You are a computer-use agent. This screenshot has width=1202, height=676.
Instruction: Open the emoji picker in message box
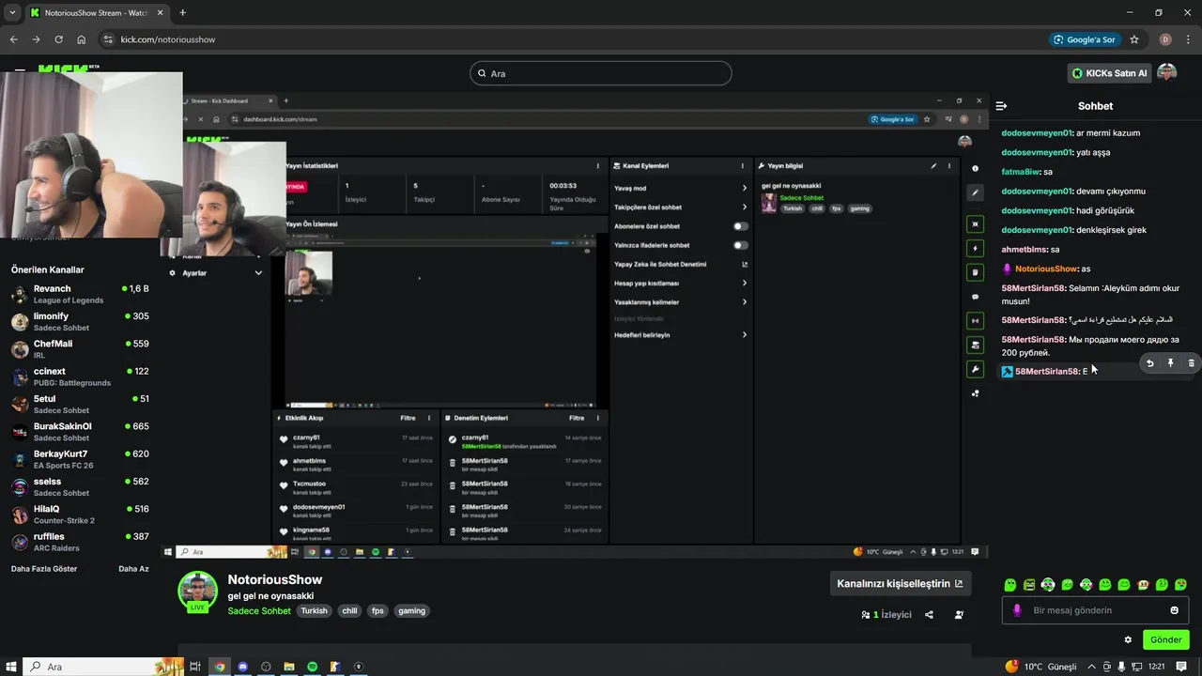[x=1174, y=610]
